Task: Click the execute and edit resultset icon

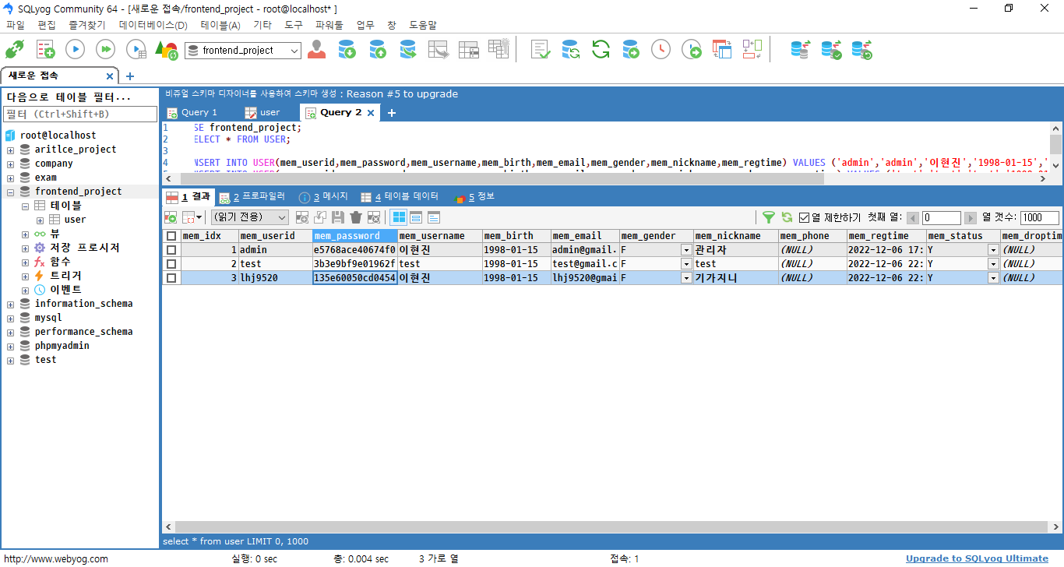Action: pyautogui.click(x=136, y=50)
